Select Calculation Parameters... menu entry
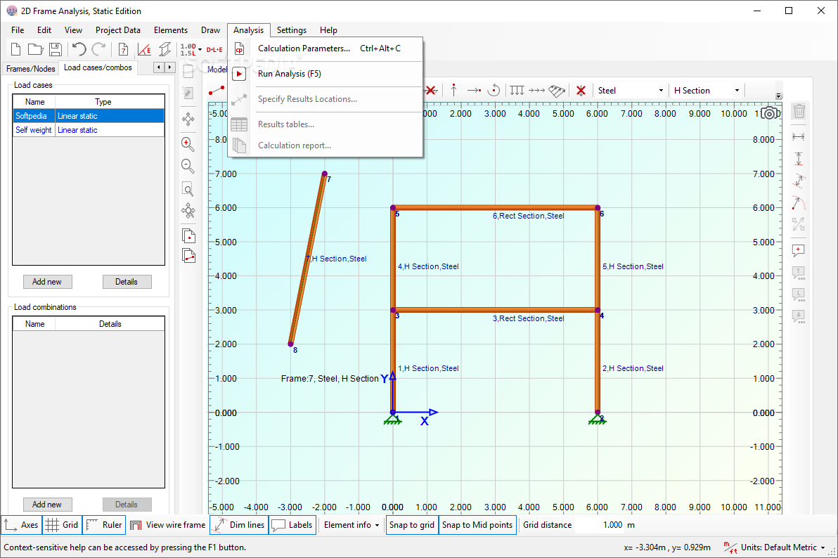This screenshot has height=558, width=838. [x=325, y=48]
